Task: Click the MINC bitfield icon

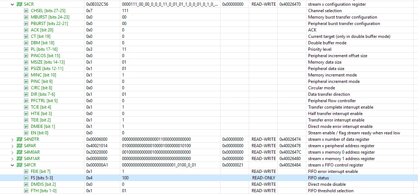Action: (26, 75)
